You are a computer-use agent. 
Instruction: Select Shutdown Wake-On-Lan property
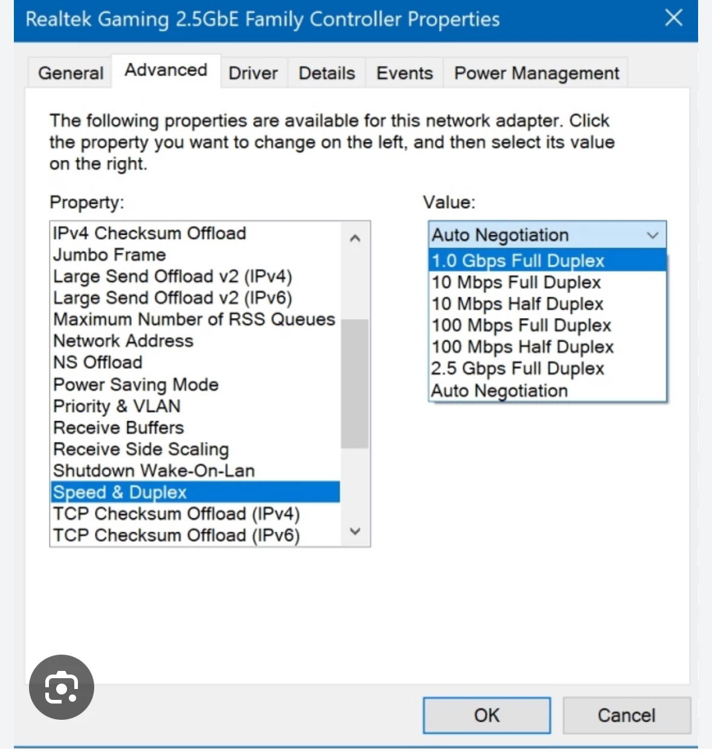[x=196, y=471]
